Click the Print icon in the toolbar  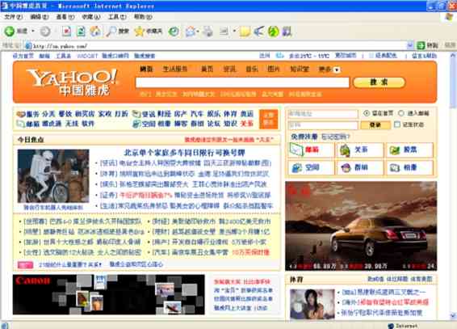(208, 32)
